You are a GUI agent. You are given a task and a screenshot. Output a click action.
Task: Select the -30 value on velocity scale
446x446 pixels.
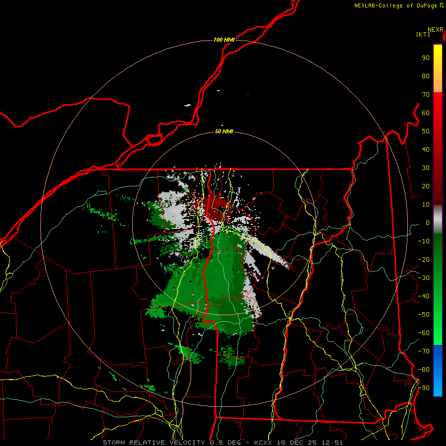tap(424, 278)
